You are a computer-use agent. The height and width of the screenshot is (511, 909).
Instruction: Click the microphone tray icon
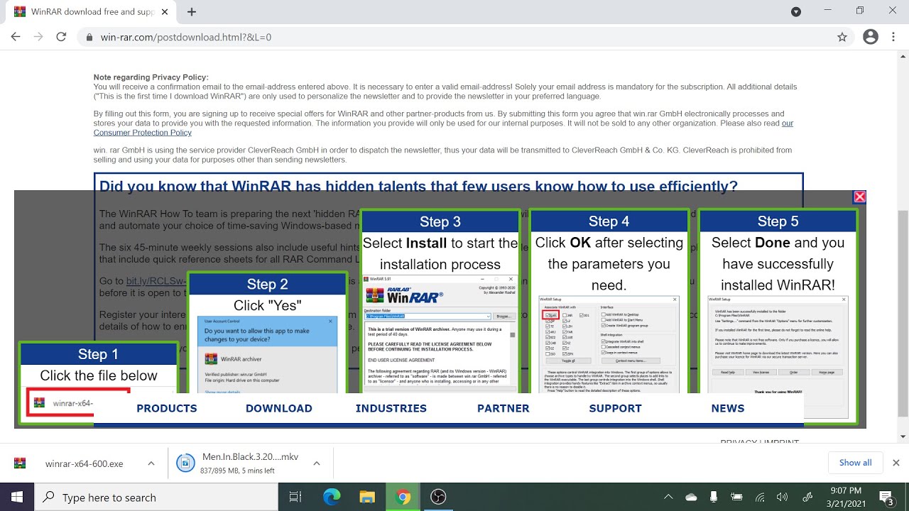coord(714,497)
